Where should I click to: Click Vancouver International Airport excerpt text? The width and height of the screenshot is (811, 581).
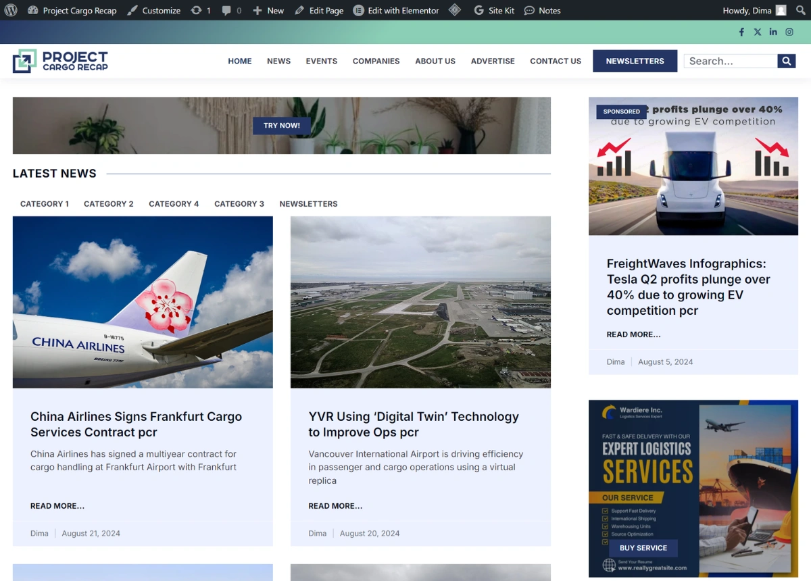[x=416, y=467]
